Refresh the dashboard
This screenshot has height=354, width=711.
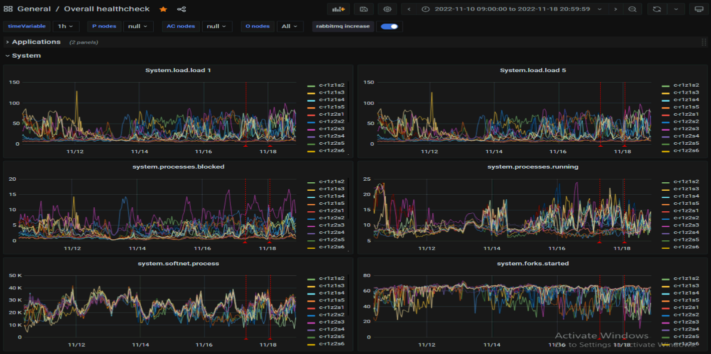click(656, 9)
